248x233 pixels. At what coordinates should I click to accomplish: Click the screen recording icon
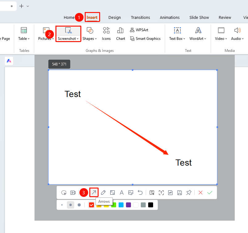(x=73, y=193)
